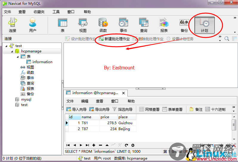Select the 事件 event toolbar icon
The width and height of the screenshot is (238, 162).
(123, 25)
